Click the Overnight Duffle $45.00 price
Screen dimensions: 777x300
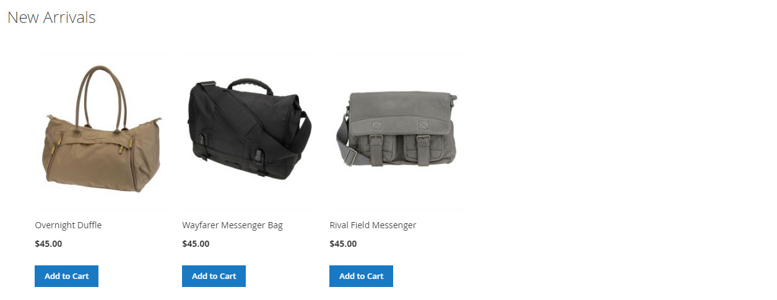pos(48,244)
